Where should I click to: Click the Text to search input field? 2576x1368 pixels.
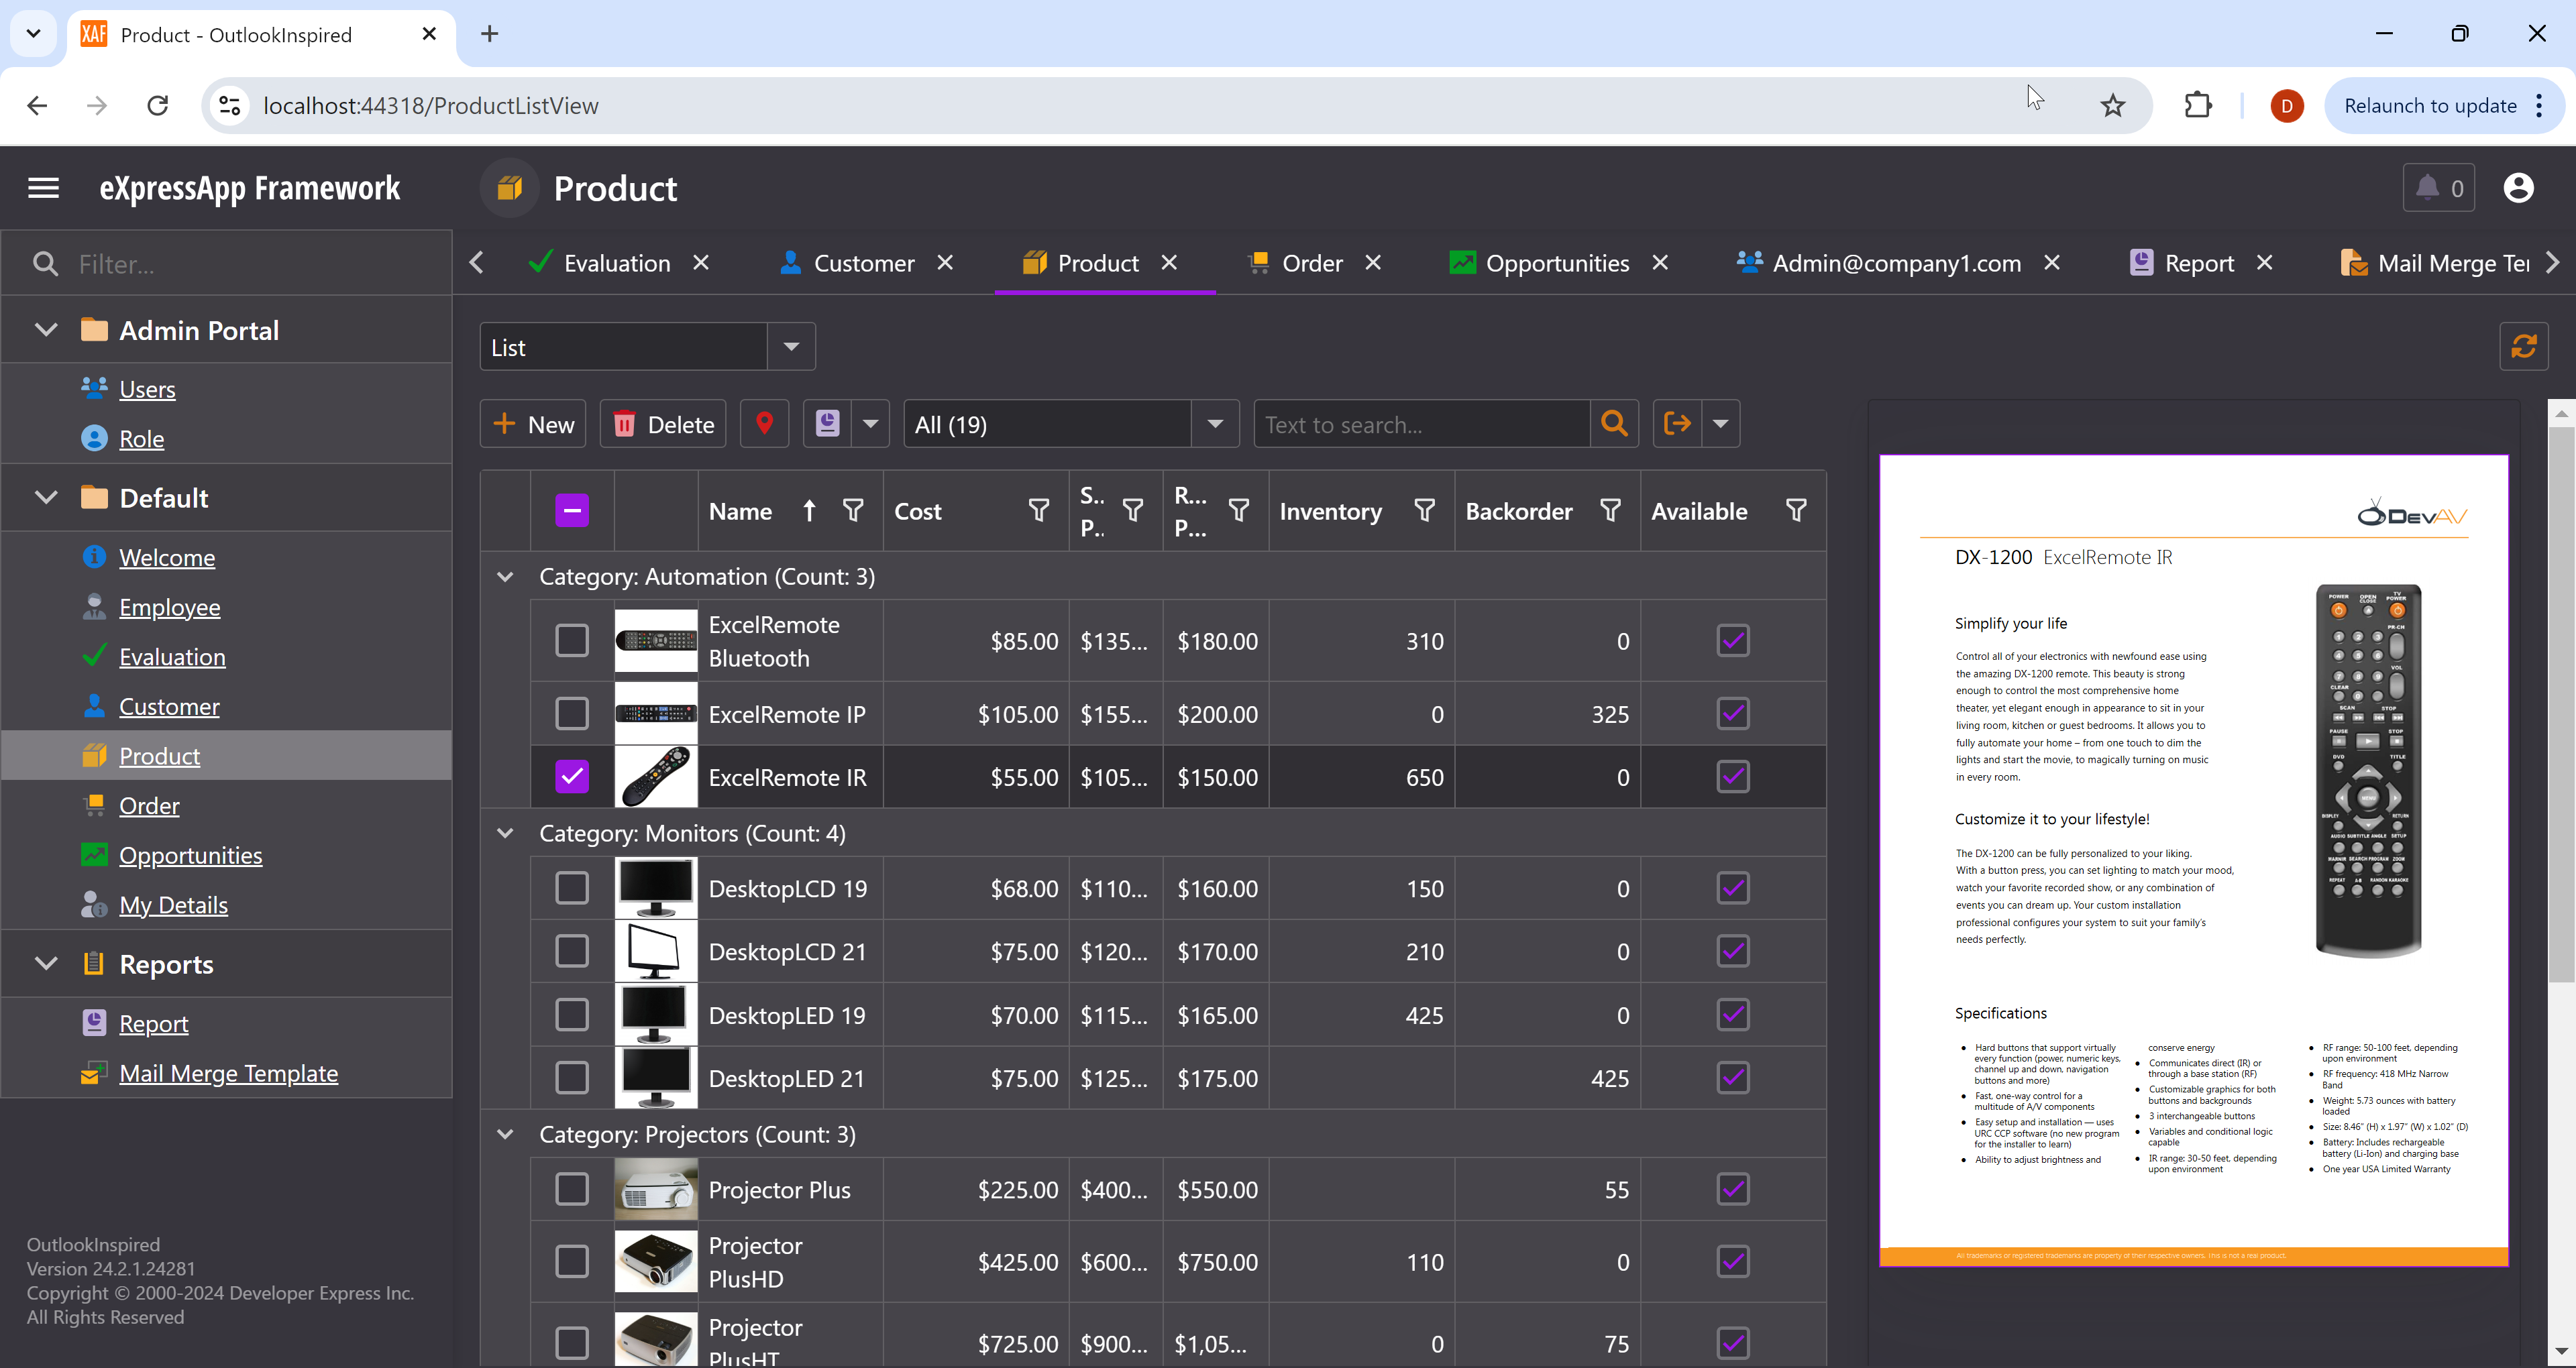tap(1422, 424)
